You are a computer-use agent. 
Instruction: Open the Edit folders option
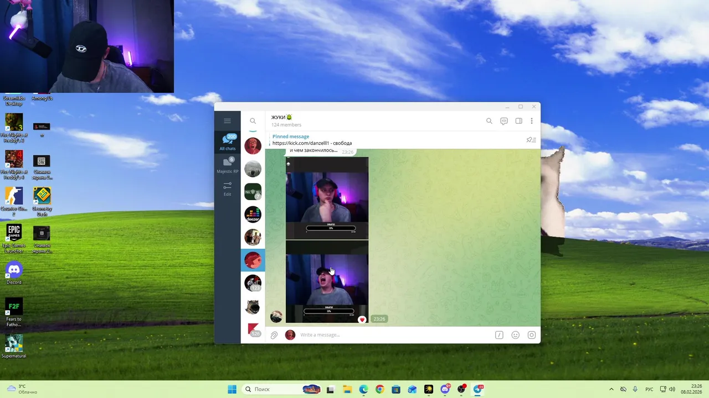click(x=227, y=188)
